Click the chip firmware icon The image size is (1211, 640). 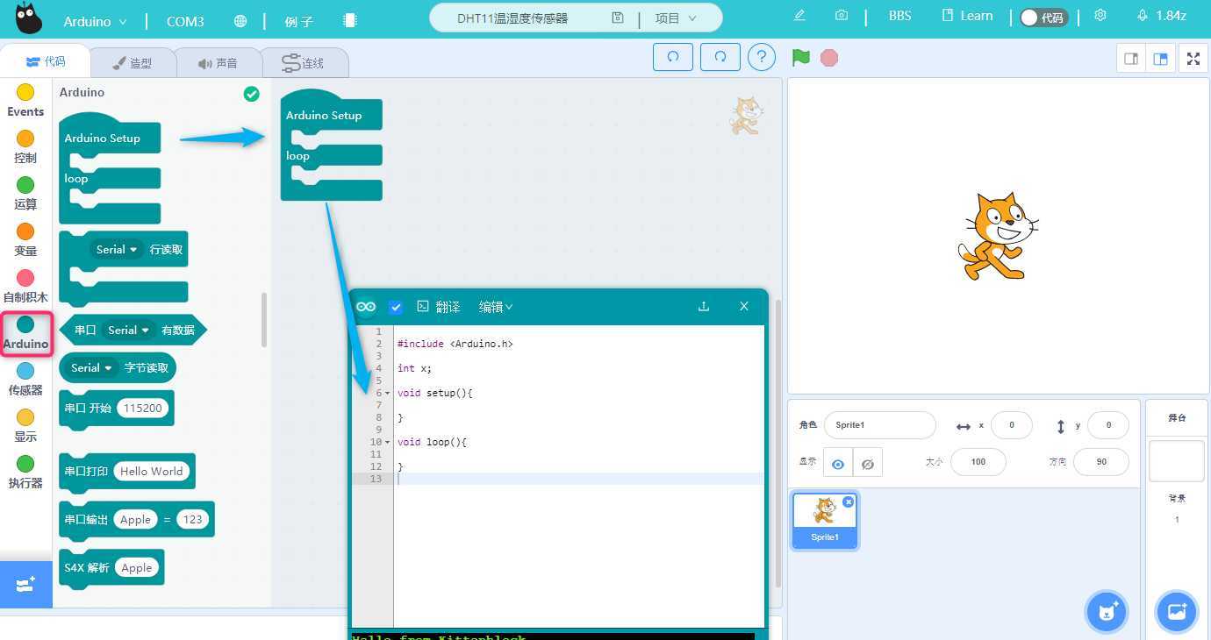pyautogui.click(x=350, y=20)
